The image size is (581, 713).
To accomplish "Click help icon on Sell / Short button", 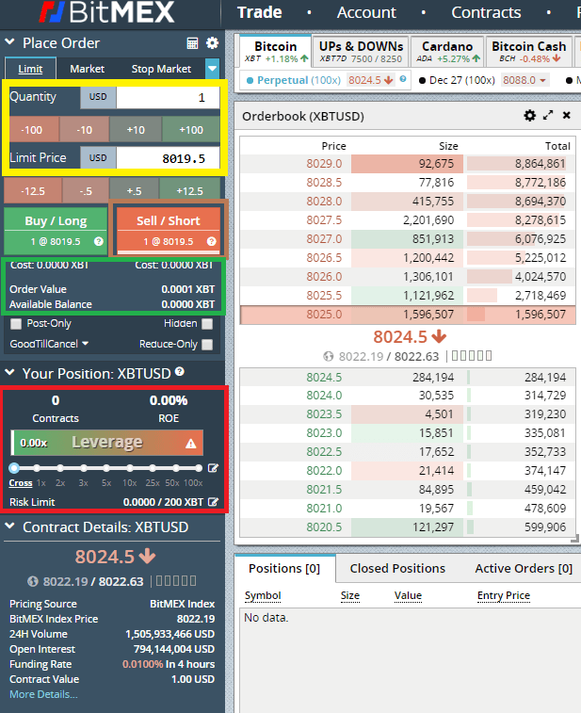I will tap(211, 241).
